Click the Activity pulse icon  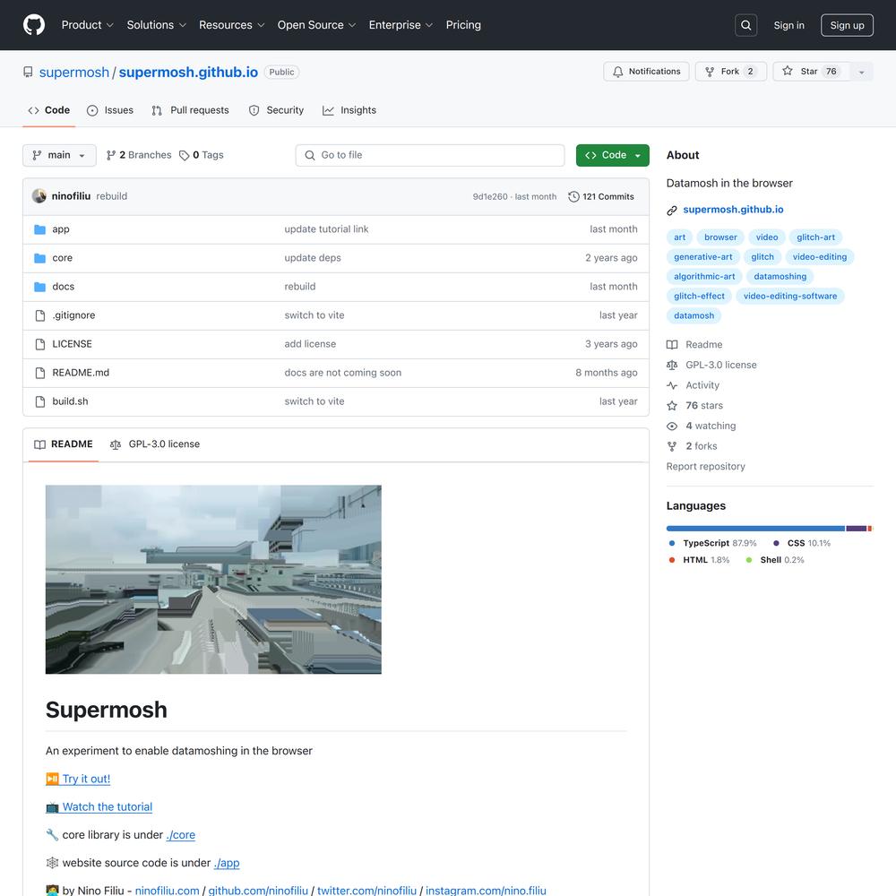click(672, 385)
